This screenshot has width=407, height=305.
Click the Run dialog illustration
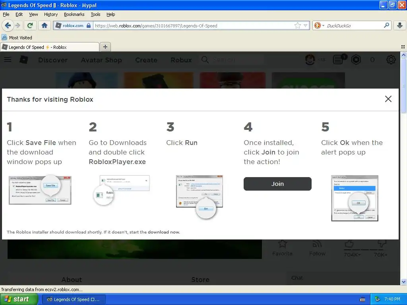(x=200, y=197)
